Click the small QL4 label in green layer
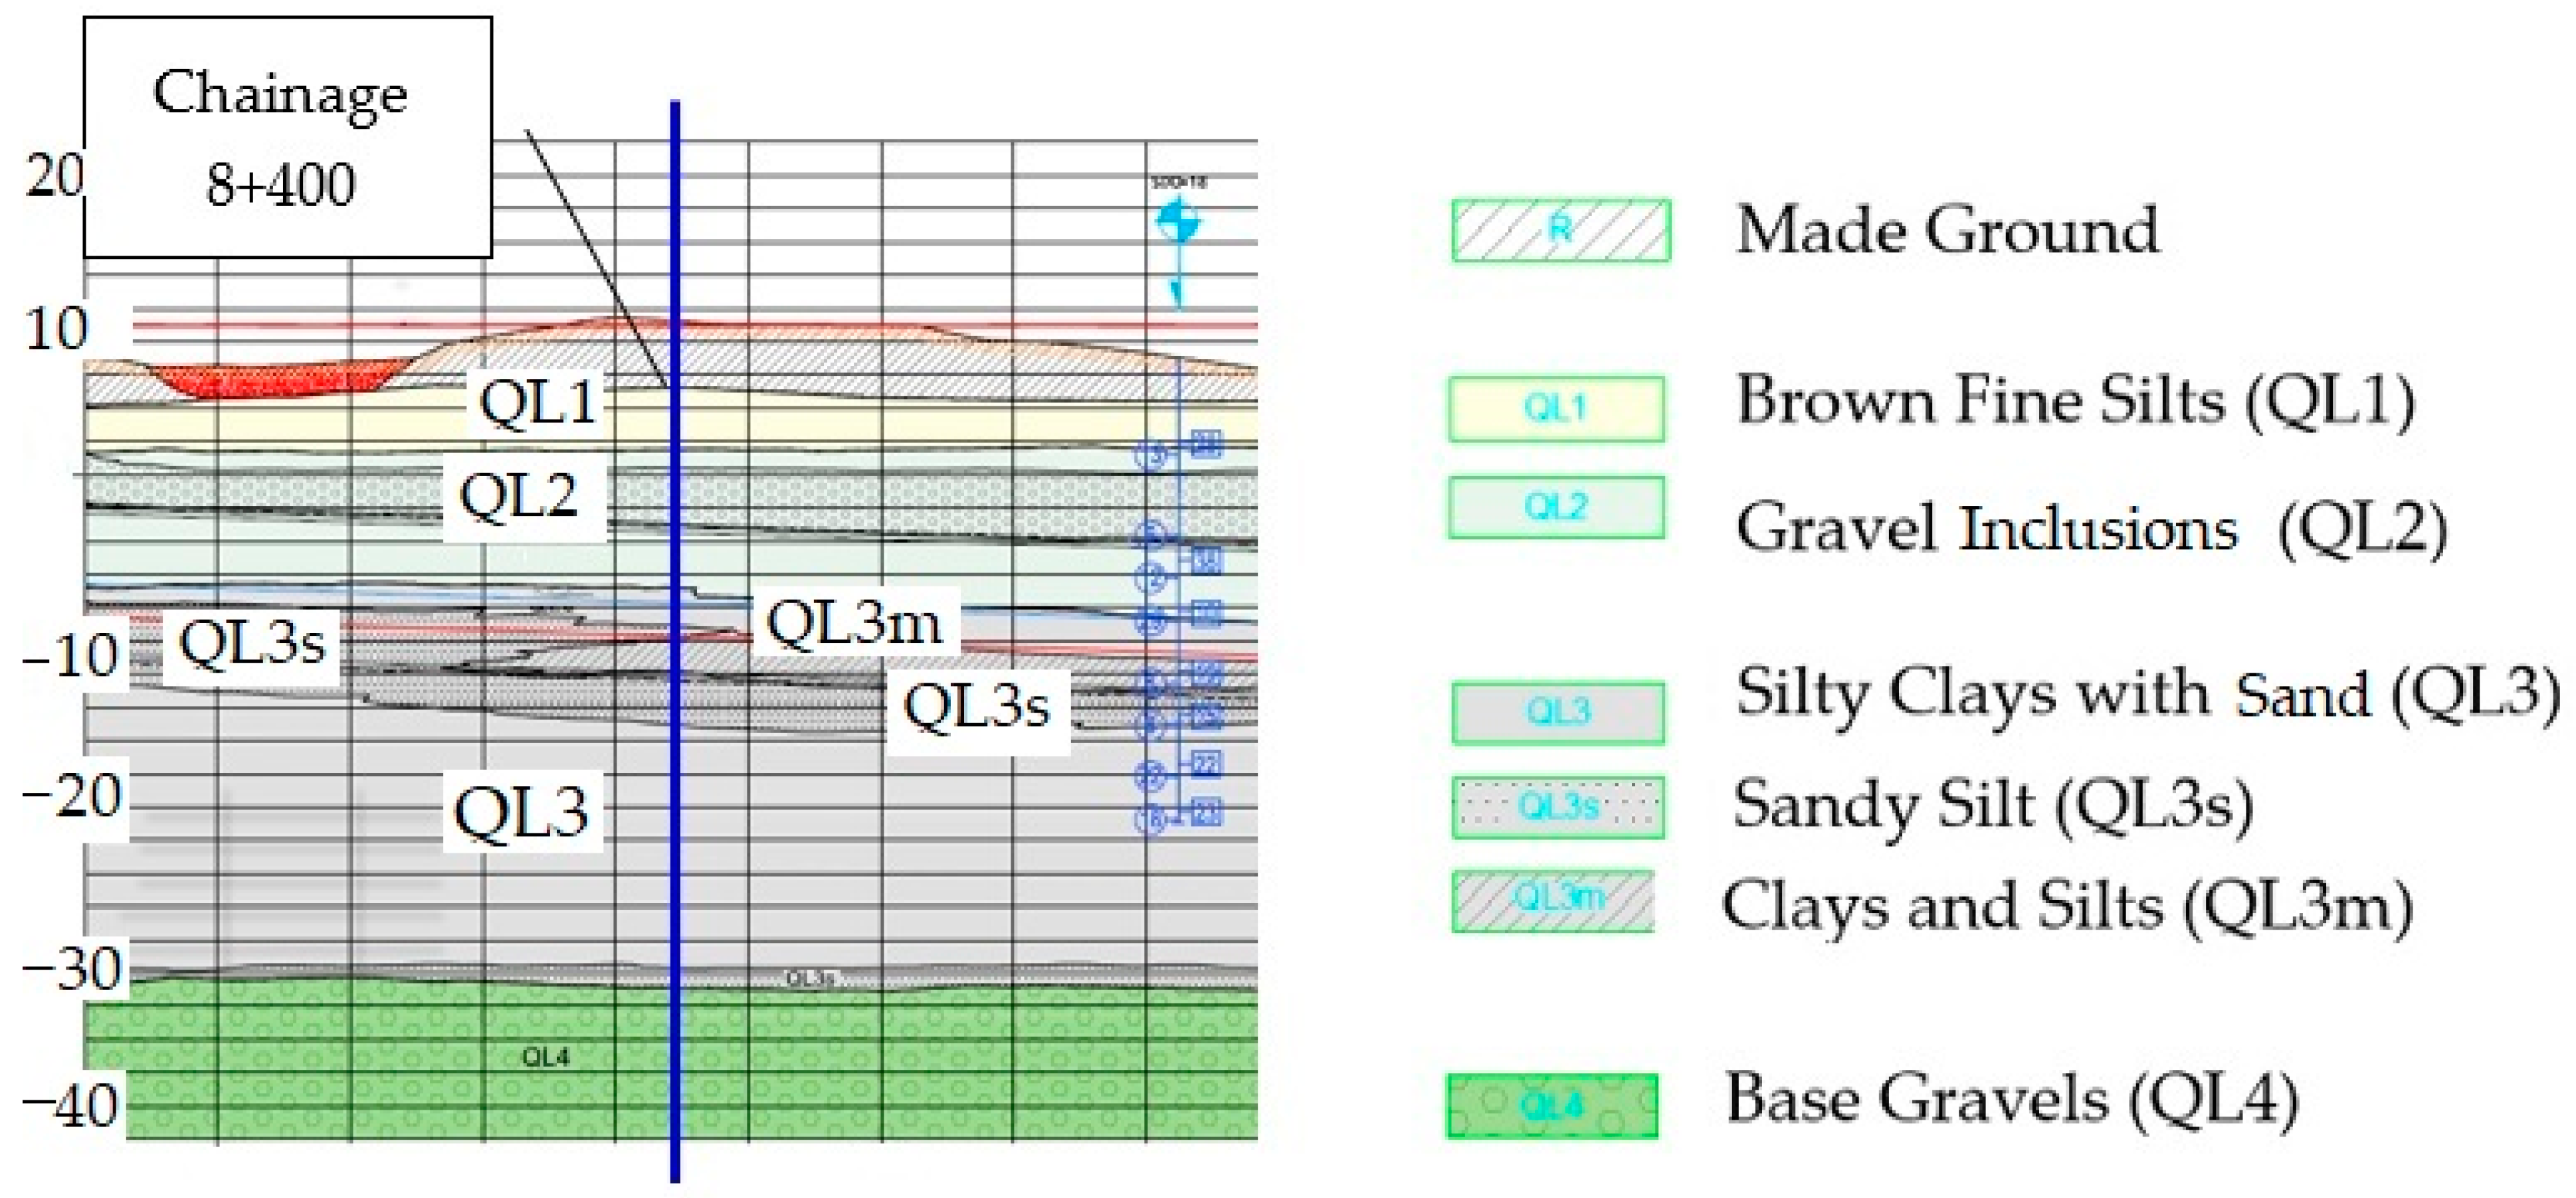 click(546, 1057)
